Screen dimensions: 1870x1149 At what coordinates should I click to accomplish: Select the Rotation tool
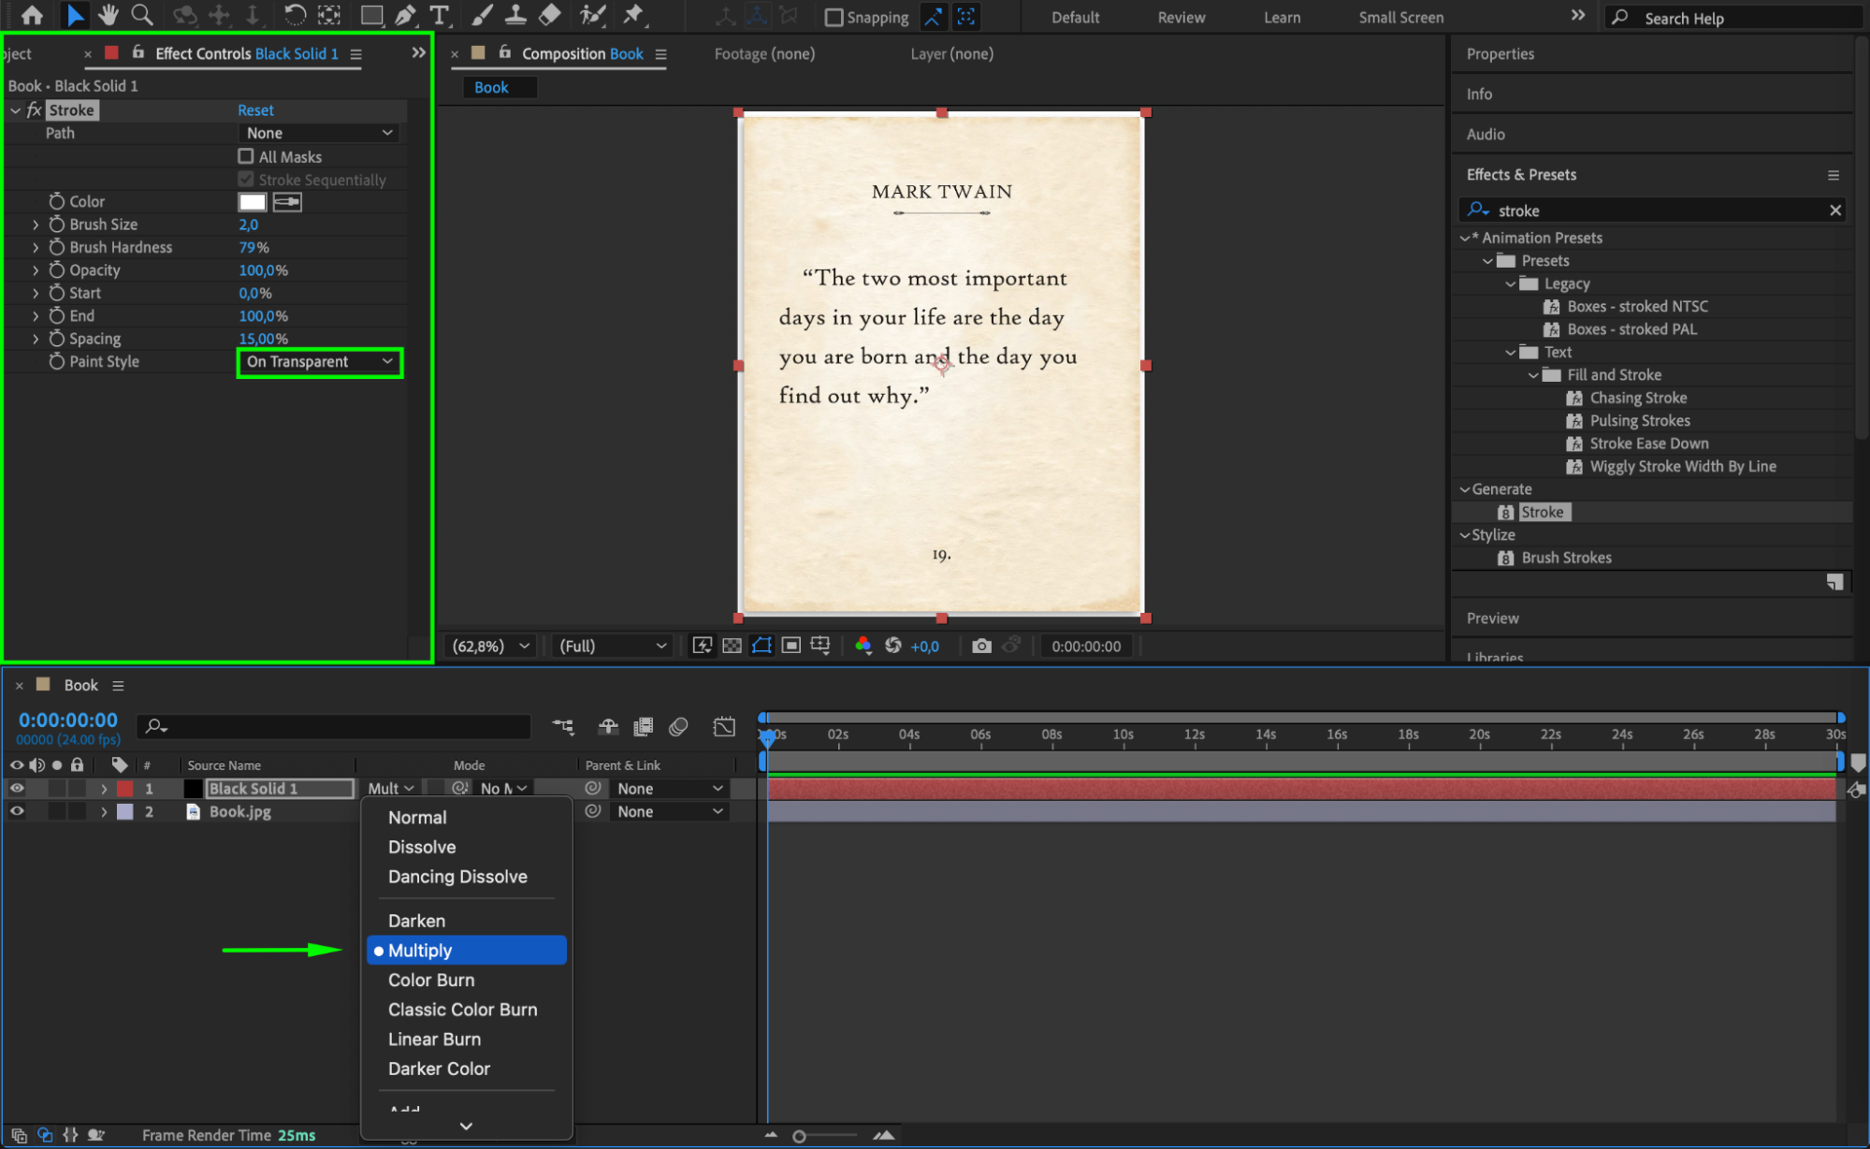pos(294,15)
